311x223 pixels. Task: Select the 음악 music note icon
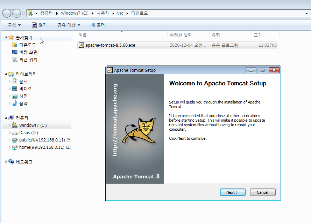coord(15,103)
